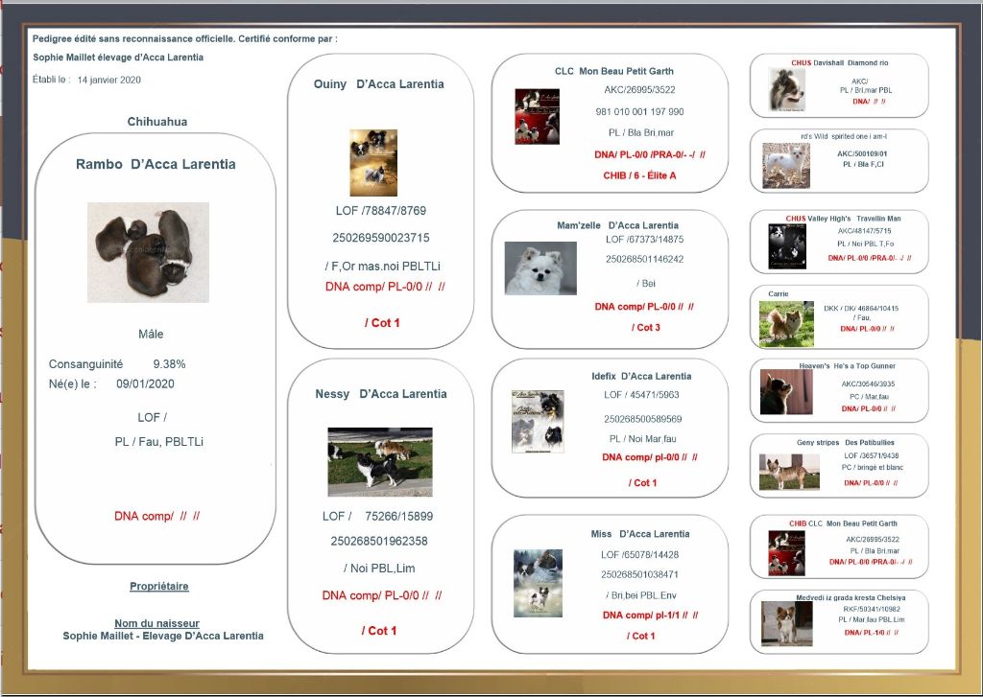Viewport: 983px width, 697px height.
Task: Click the rd's Wild spirited one photo
Action: point(786,165)
